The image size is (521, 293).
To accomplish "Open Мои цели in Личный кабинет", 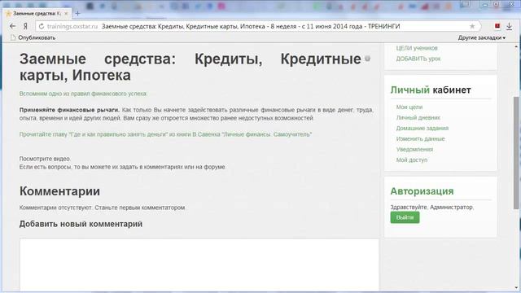I will [x=409, y=107].
